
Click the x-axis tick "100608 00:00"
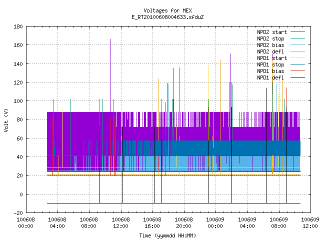click(25, 223)
